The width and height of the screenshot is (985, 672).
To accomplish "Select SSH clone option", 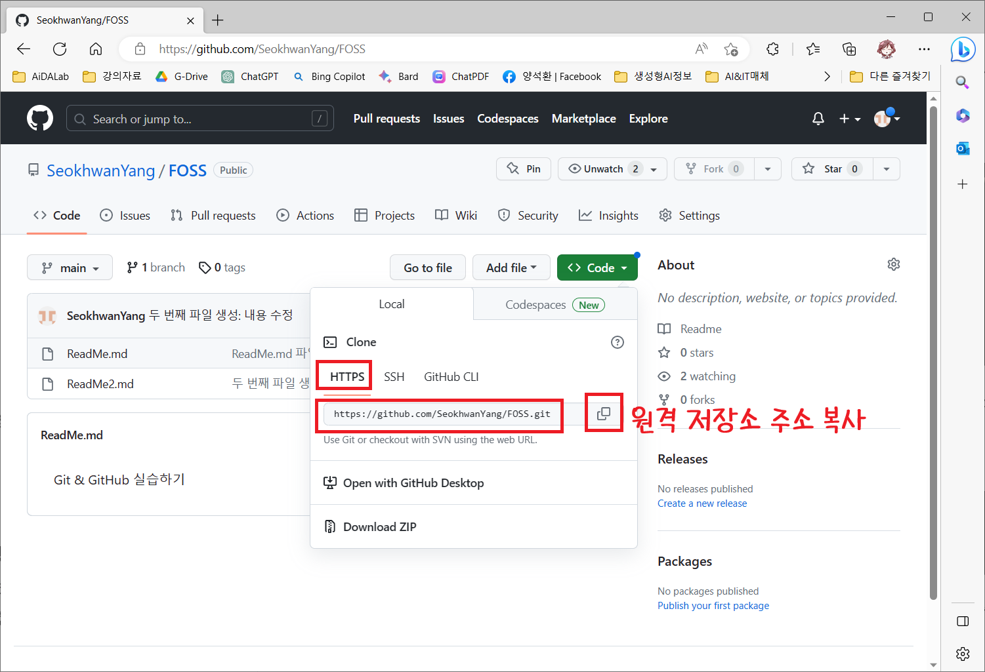I will click(x=394, y=377).
